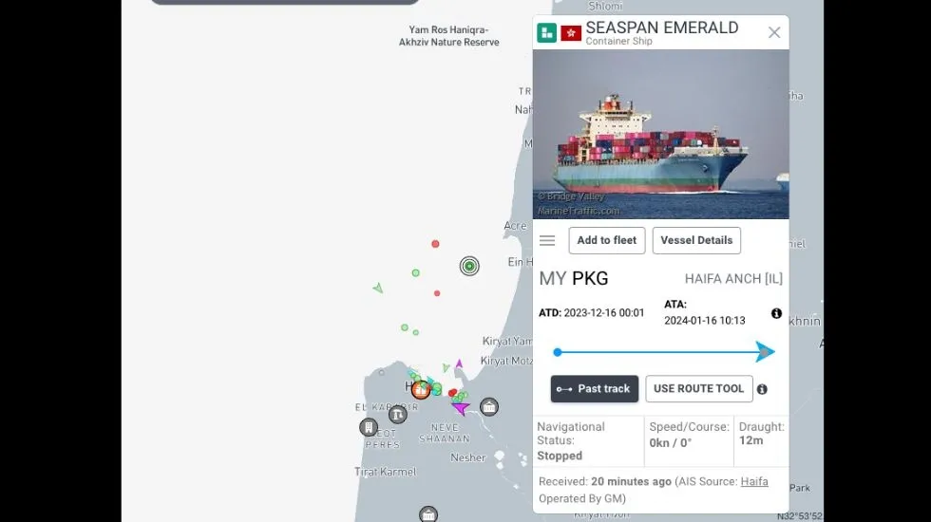Image resolution: width=931 pixels, height=522 pixels.
Task: Click the Hong Kong flag icon
Action: [571, 33]
